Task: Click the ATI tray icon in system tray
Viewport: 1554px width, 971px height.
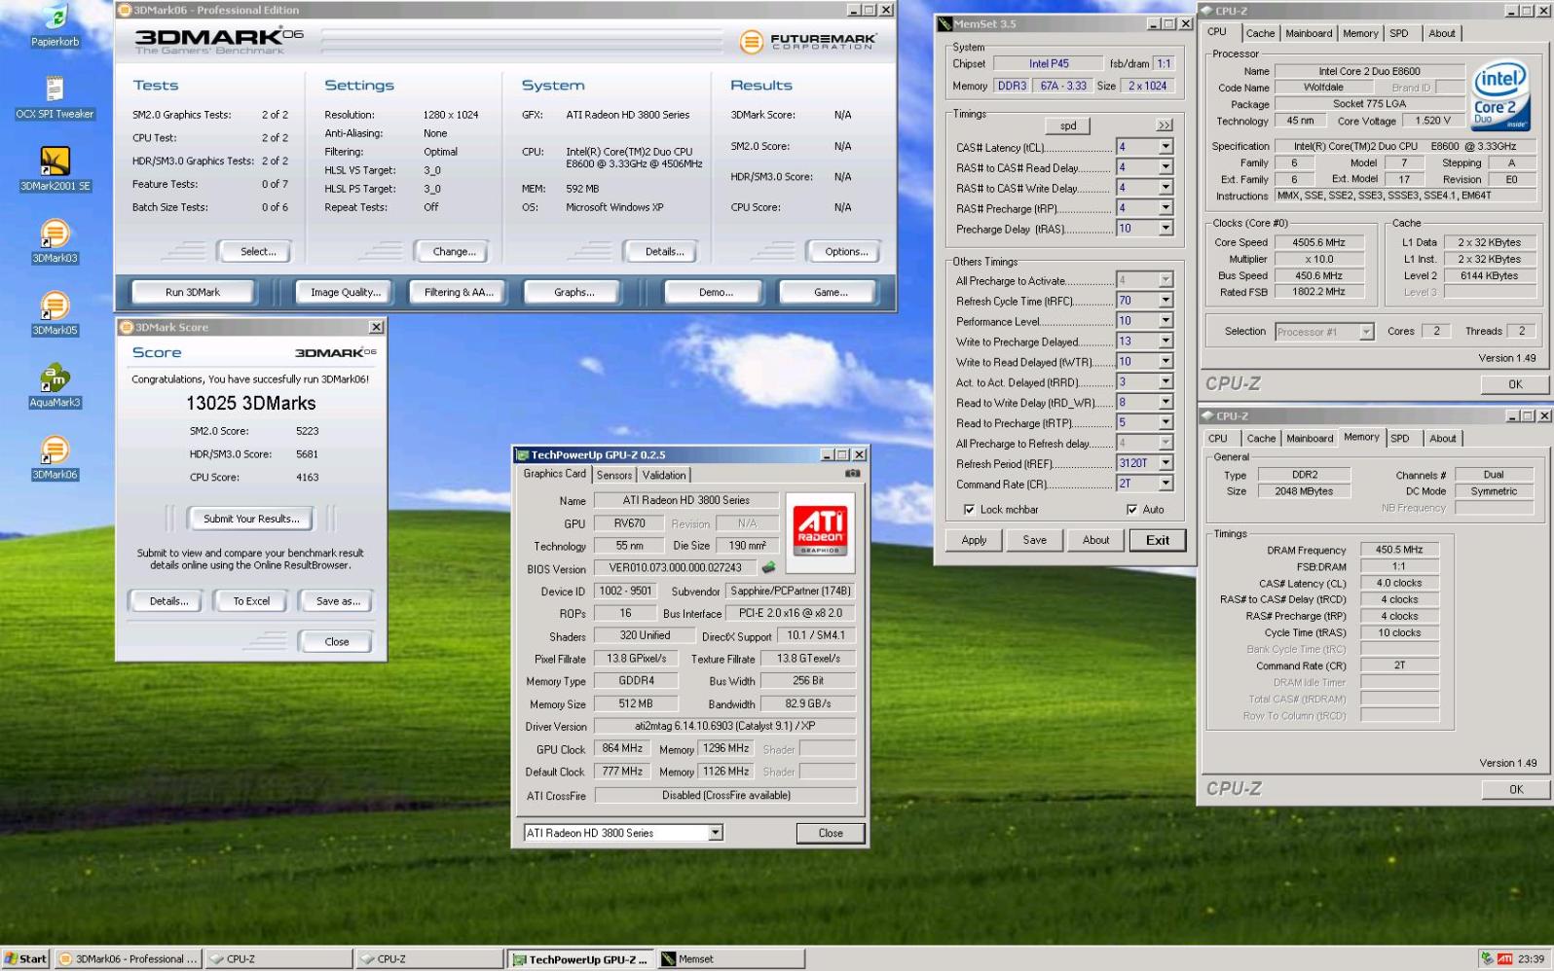Action: point(1504,959)
